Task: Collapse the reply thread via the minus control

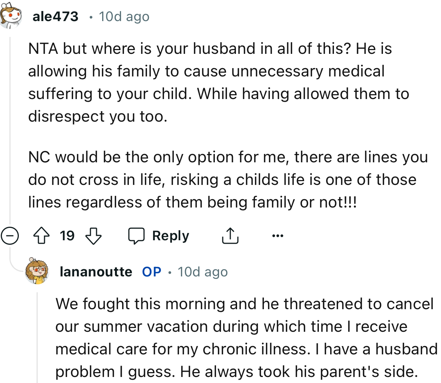Action: point(9,235)
